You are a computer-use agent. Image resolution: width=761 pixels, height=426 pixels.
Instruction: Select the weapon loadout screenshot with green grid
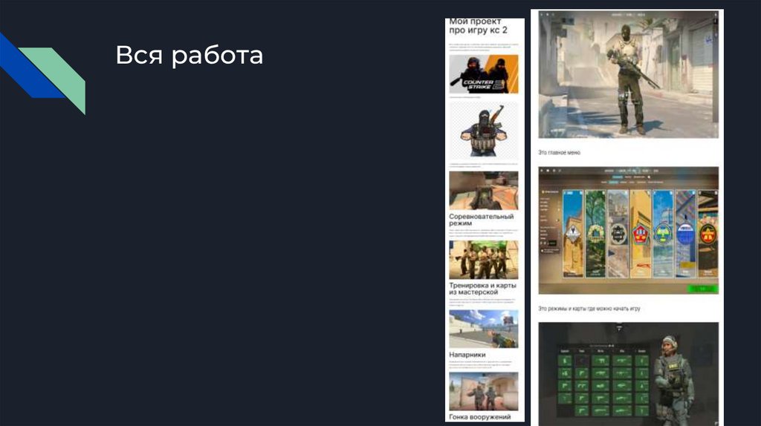tap(629, 374)
